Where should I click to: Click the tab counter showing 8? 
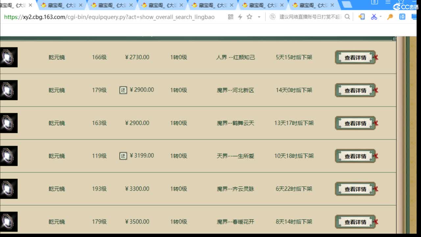point(374,2)
